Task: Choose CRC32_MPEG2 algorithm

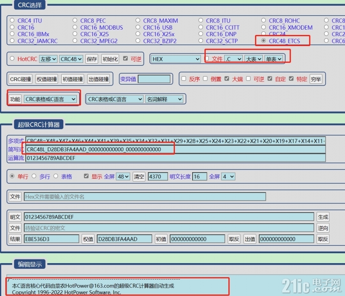Action: coord(75,41)
